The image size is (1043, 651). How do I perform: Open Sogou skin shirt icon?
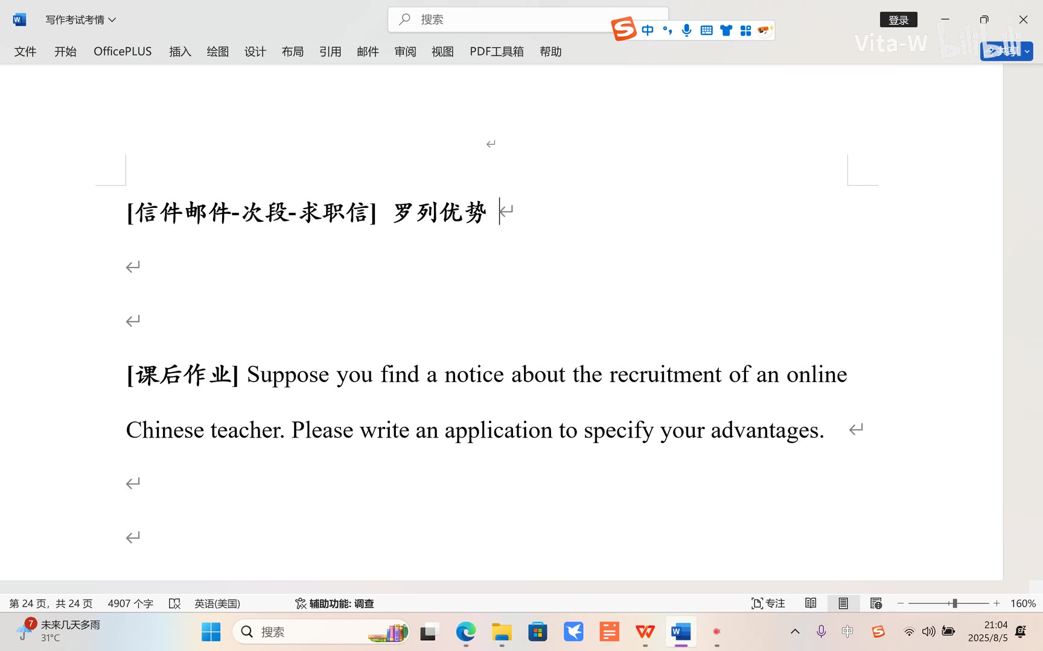tap(726, 30)
